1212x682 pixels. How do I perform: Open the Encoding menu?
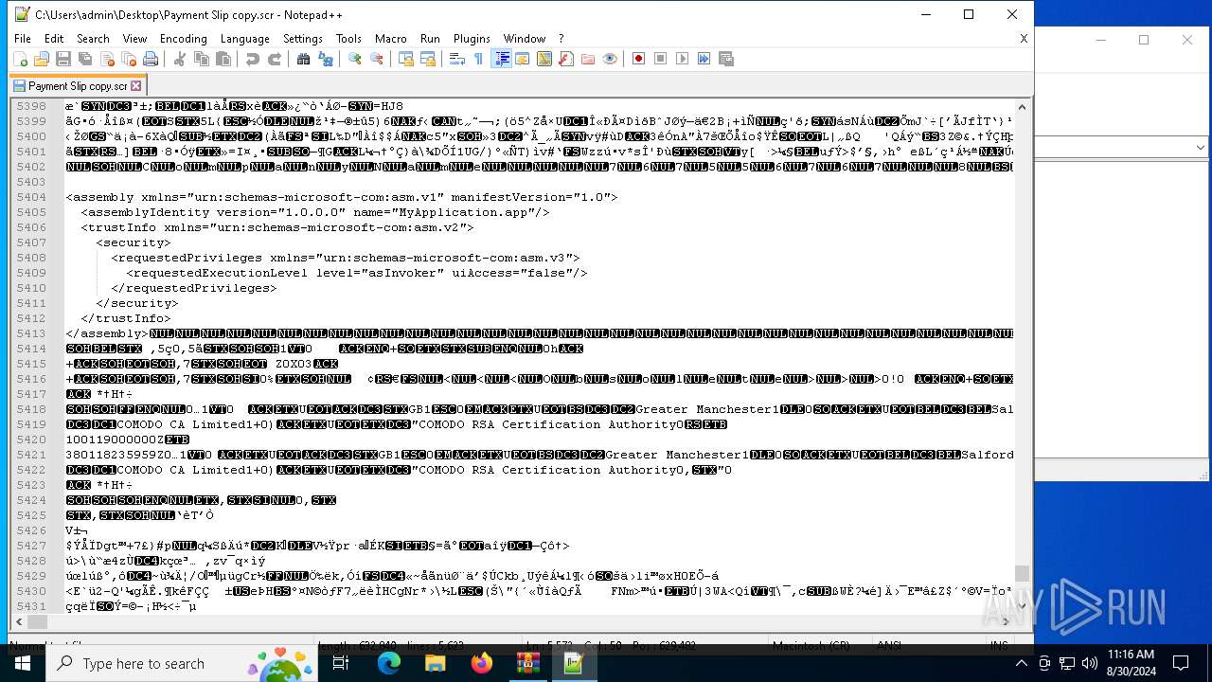pos(184,39)
